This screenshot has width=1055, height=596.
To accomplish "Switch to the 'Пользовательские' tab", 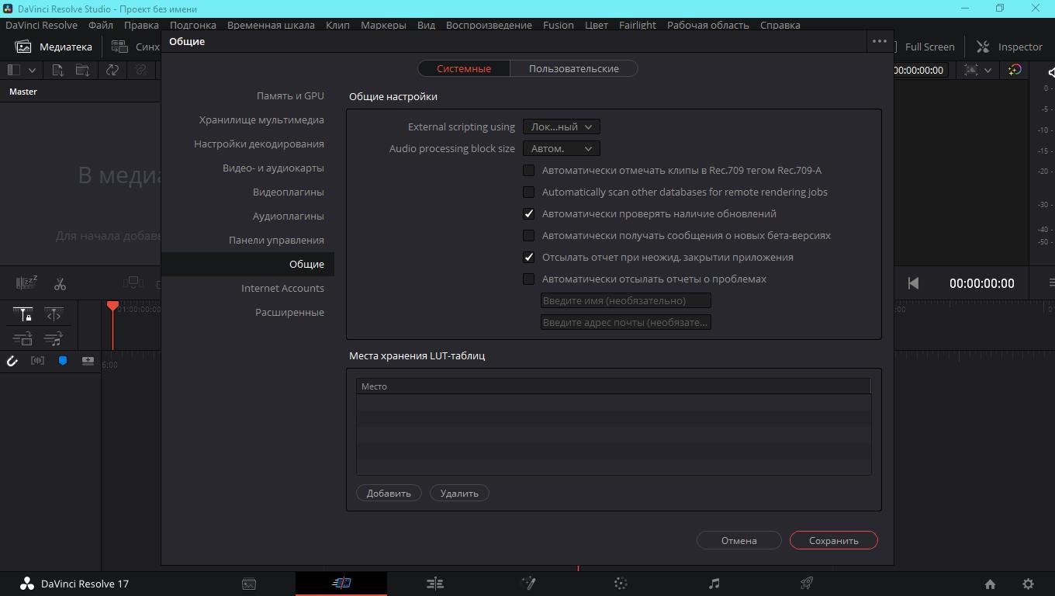I will point(573,68).
